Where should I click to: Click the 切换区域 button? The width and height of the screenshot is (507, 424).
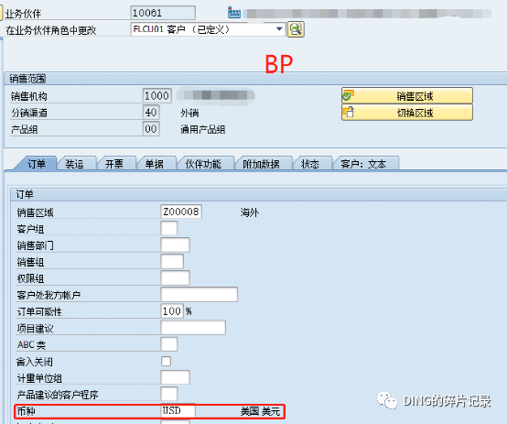click(x=407, y=113)
